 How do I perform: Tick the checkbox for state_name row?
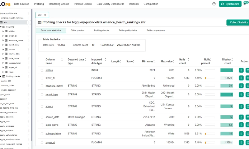tap(42, 125)
